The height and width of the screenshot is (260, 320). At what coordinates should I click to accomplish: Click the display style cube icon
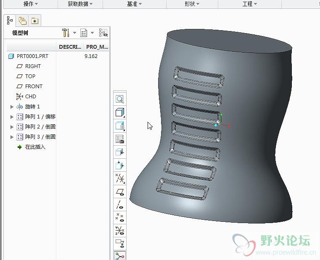[120, 113]
